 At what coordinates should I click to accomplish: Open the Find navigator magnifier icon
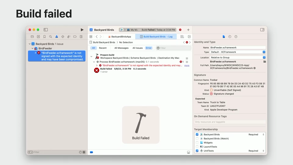[51, 37]
